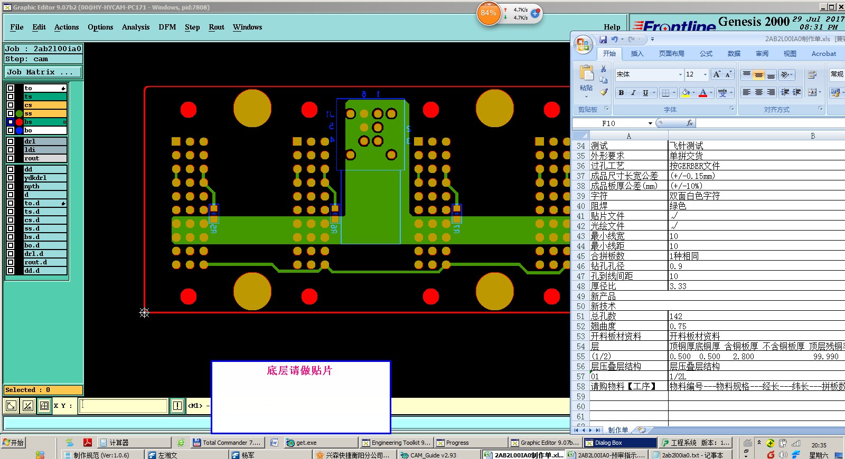
Task: Click the Cut scissors icon
Action: (x=603, y=69)
